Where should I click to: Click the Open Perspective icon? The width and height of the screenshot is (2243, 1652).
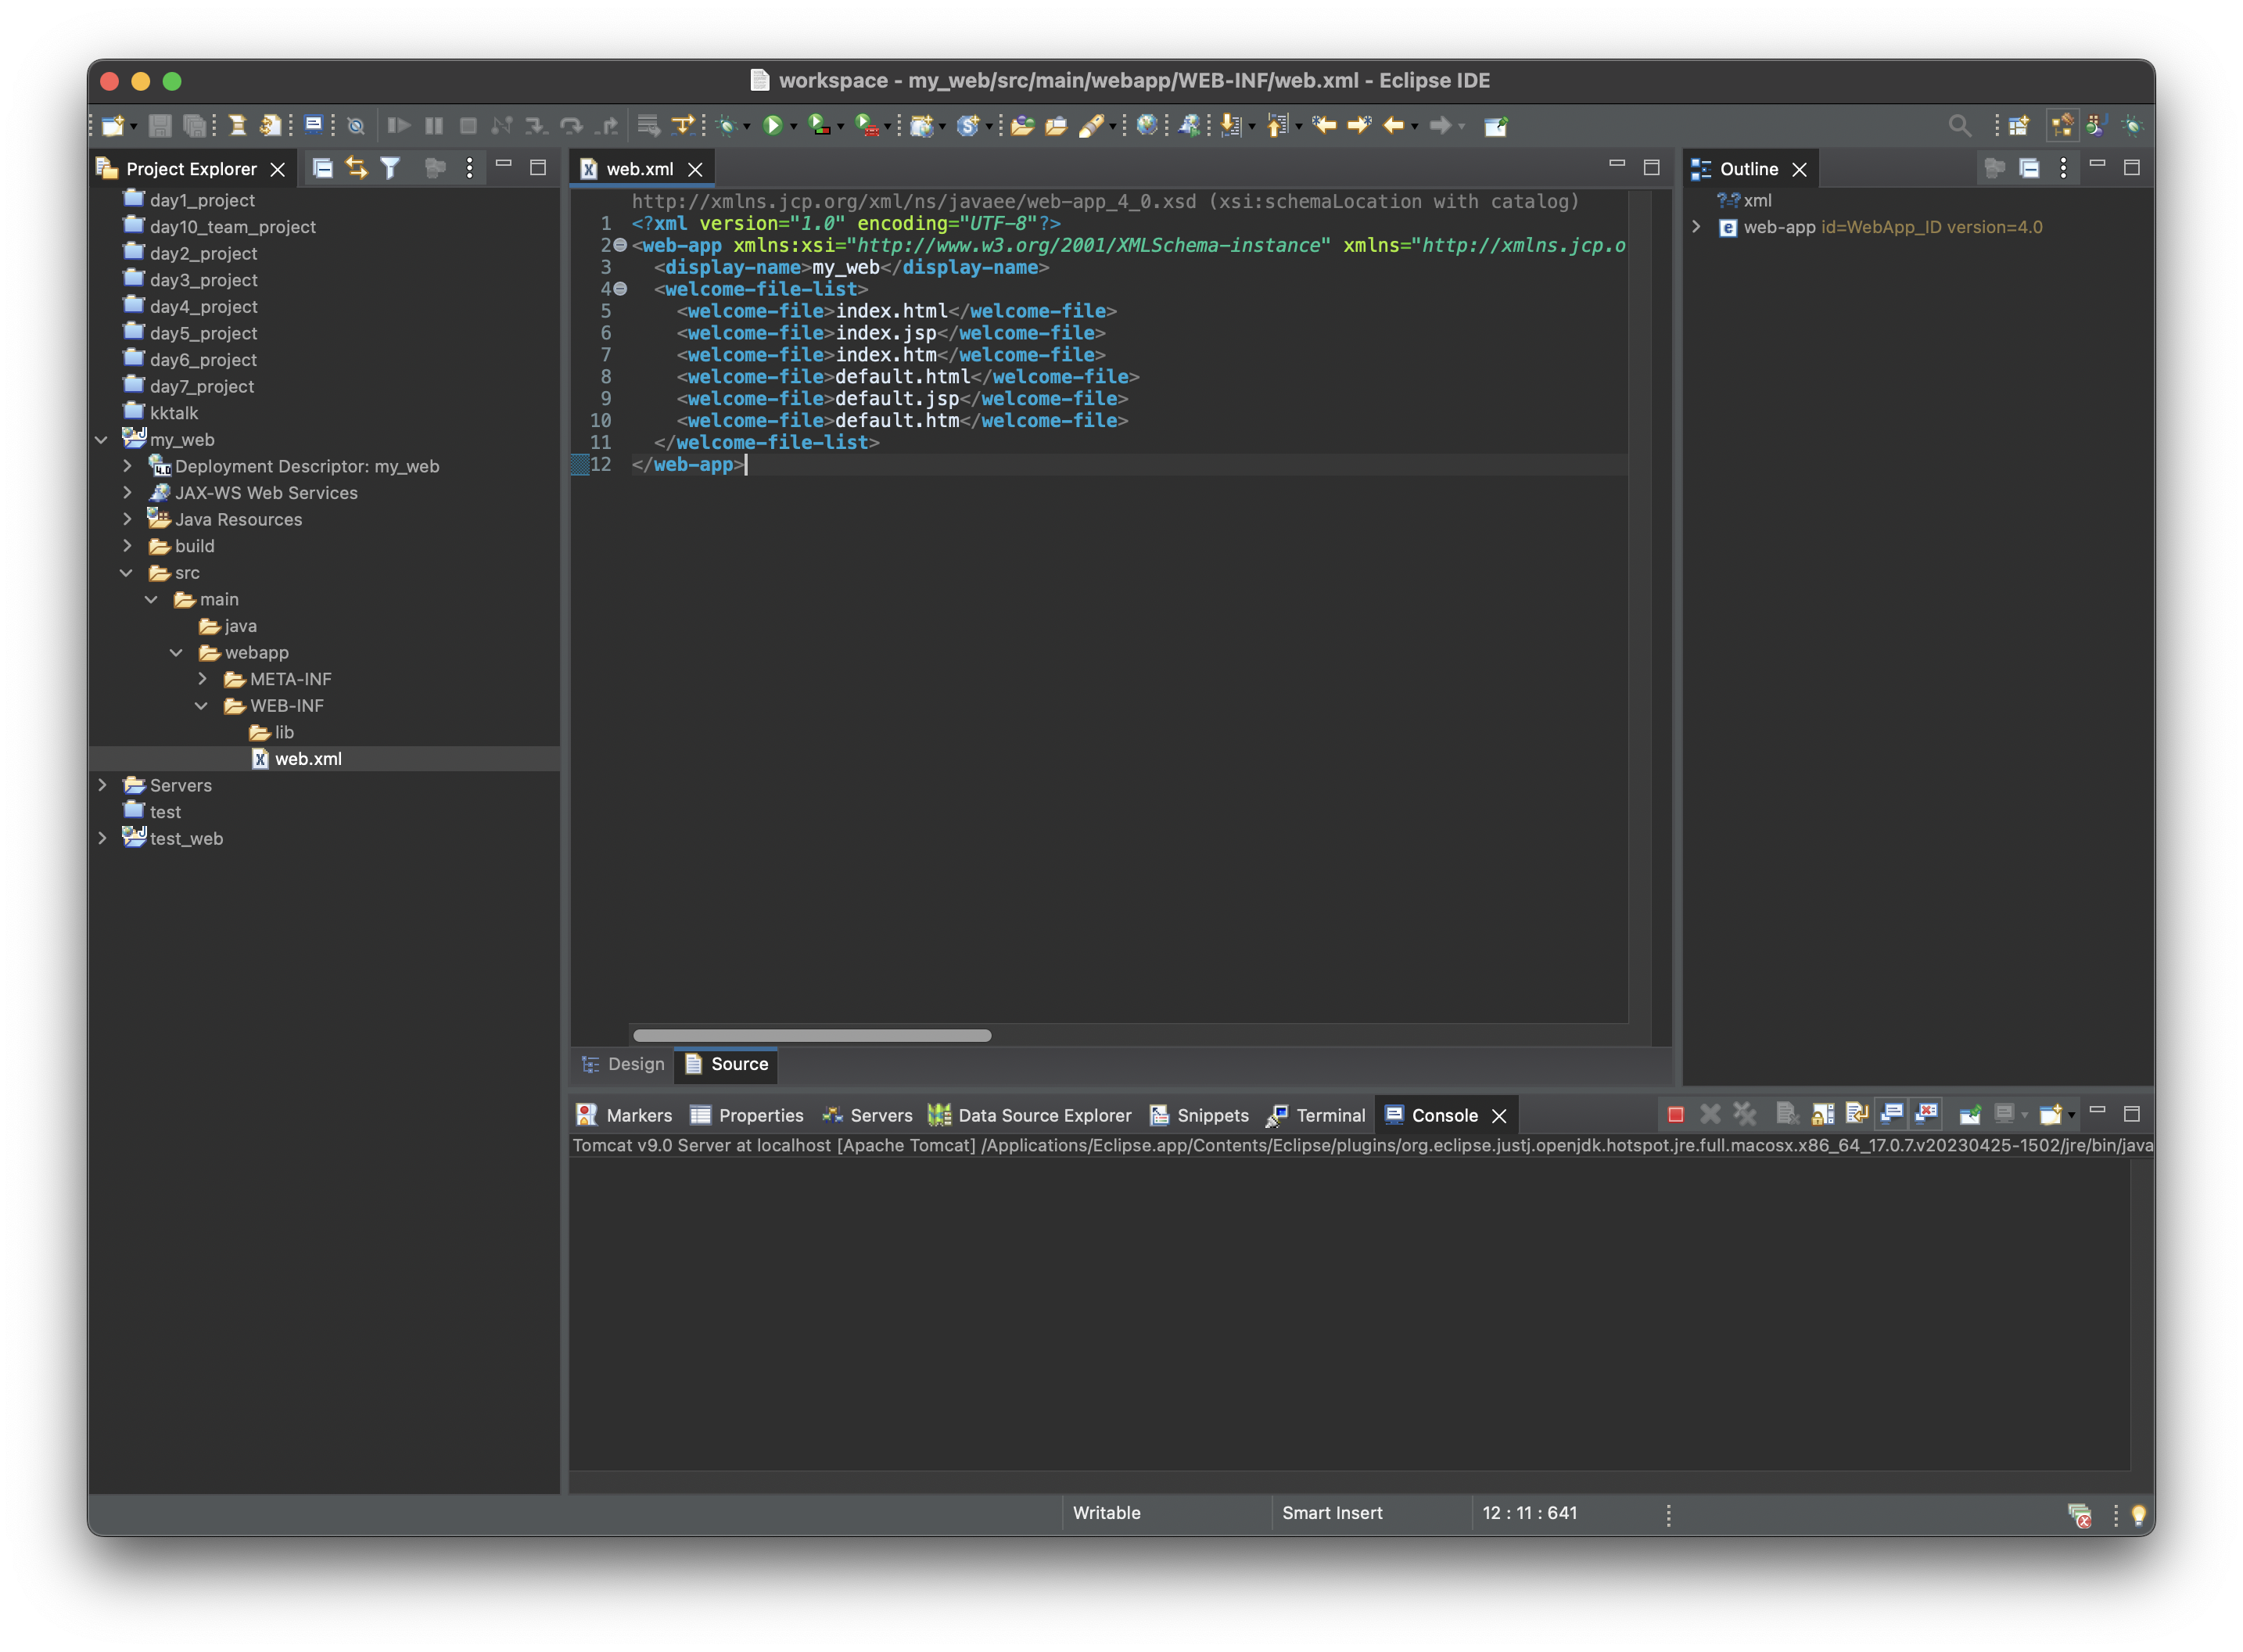(x=2019, y=126)
